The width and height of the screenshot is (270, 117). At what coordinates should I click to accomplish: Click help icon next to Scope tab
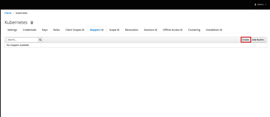pyautogui.click(x=118, y=30)
